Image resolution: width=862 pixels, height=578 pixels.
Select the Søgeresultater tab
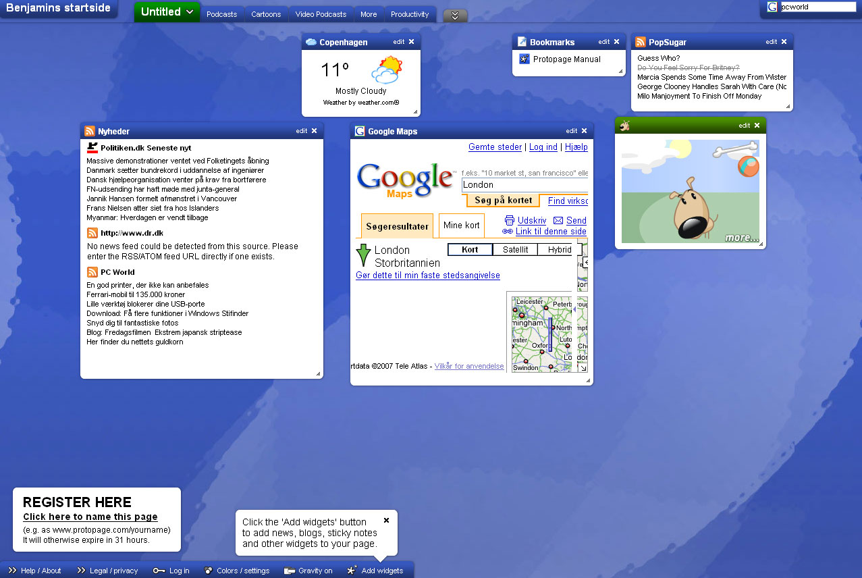pyautogui.click(x=397, y=226)
